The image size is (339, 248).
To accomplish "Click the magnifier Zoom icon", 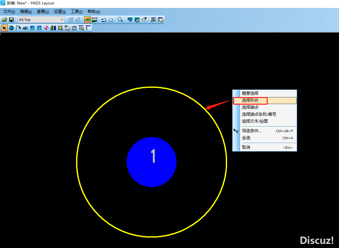I will point(120,20).
